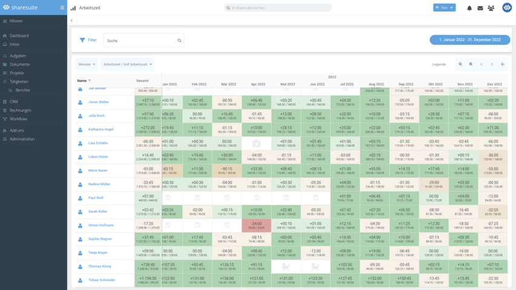Open the Monate dropdown

[86, 64]
